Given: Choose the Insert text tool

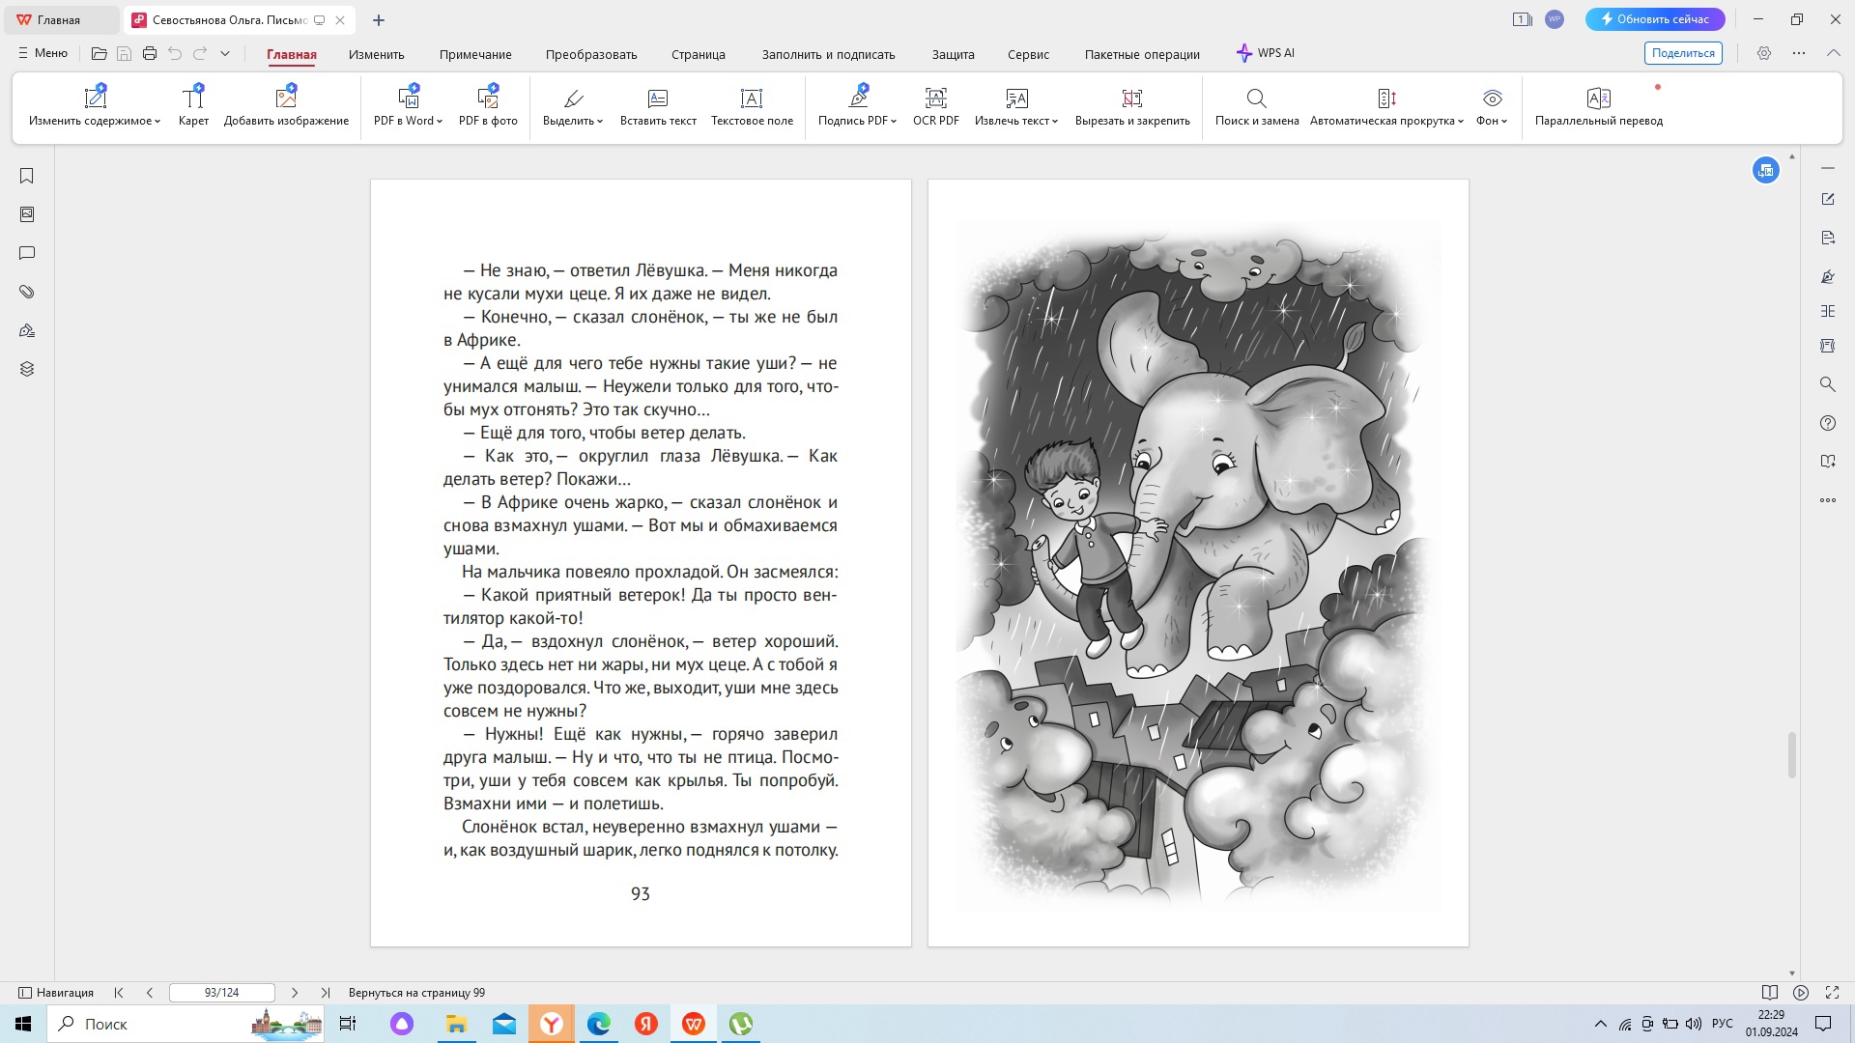Looking at the screenshot, I should 658,106.
